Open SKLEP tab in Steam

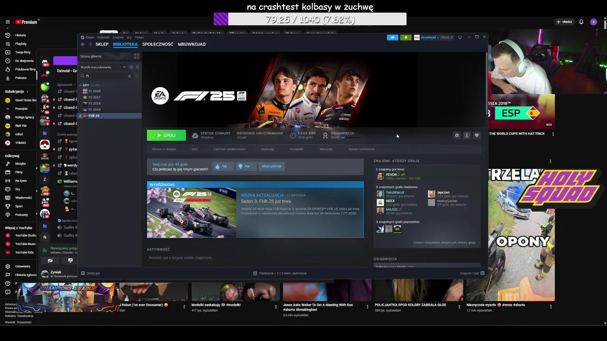102,44
